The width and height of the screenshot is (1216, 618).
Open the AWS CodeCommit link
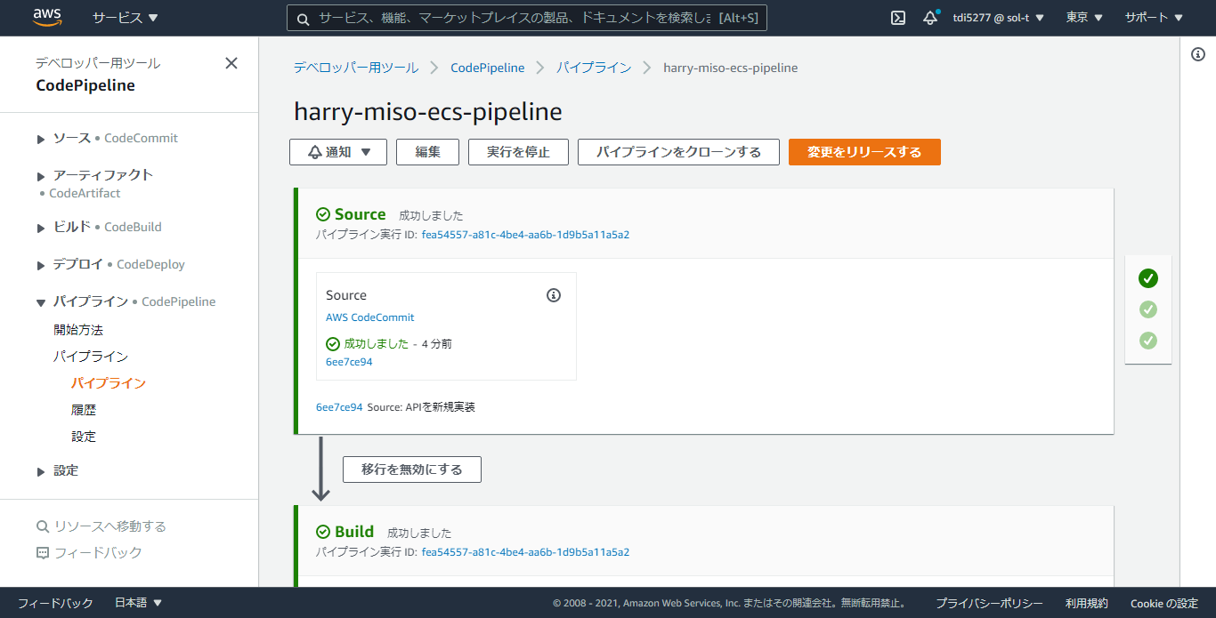369,317
